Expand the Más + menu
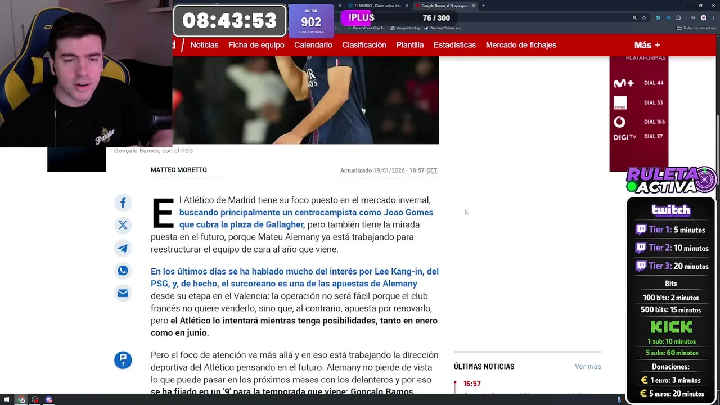 (647, 45)
